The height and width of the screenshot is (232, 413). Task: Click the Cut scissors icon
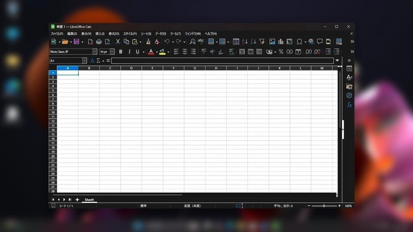click(x=118, y=42)
